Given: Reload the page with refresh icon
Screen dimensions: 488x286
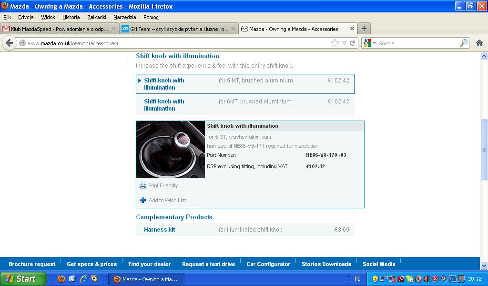Looking at the screenshot, I should tap(353, 43).
